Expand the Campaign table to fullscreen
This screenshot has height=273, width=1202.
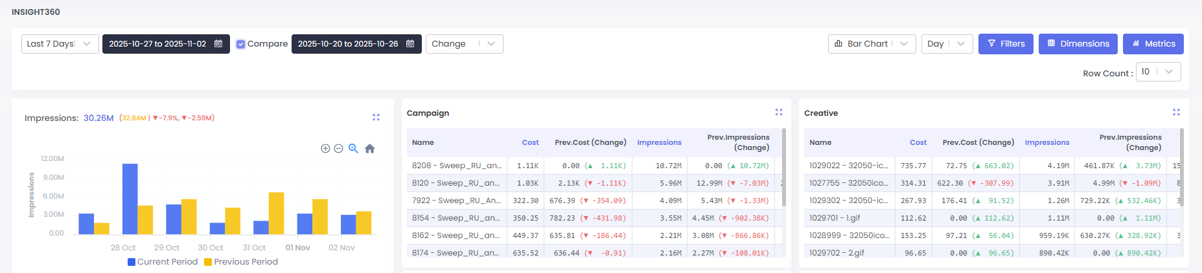click(x=779, y=113)
